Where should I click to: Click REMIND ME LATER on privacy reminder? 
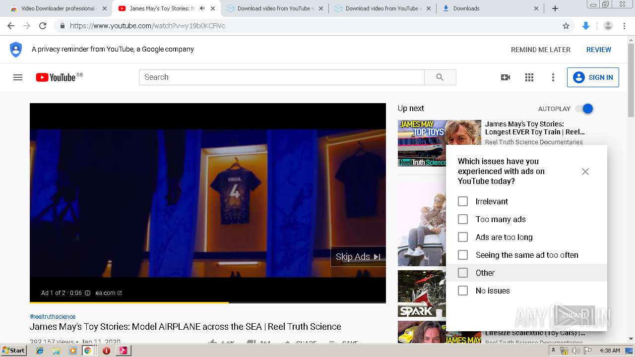tap(541, 50)
